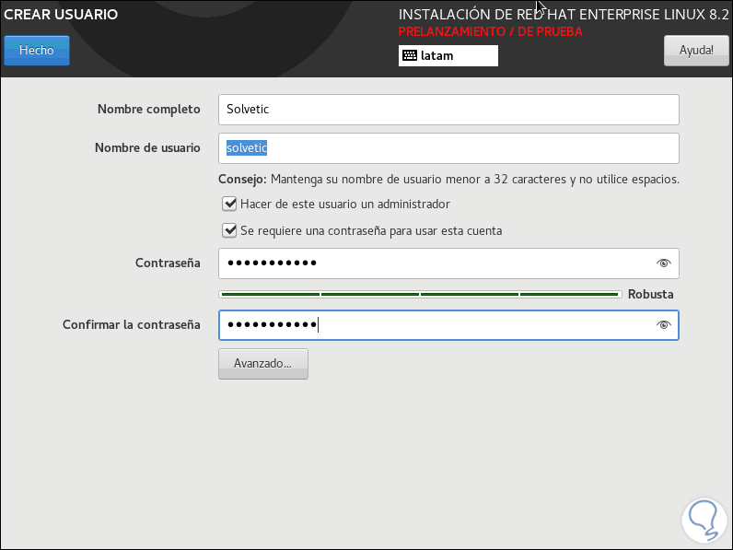
Task: Click the Confirmar la contraseña label
Action: [x=132, y=325]
